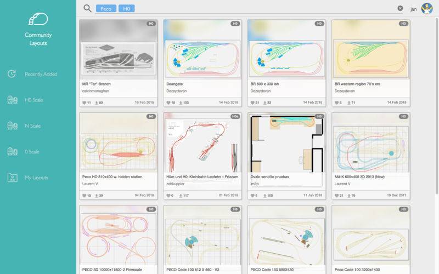Open author zehkuppler's profile link
Image resolution: width=439 pixels, height=274 pixels.
tap(175, 184)
